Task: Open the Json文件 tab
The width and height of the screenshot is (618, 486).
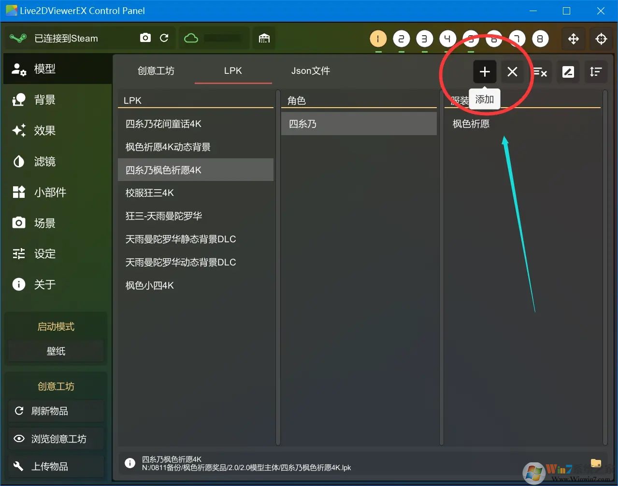Action: tap(310, 70)
